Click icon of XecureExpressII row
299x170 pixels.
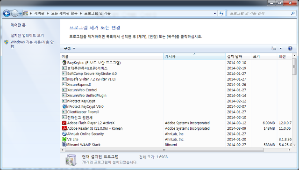coord(64,84)
